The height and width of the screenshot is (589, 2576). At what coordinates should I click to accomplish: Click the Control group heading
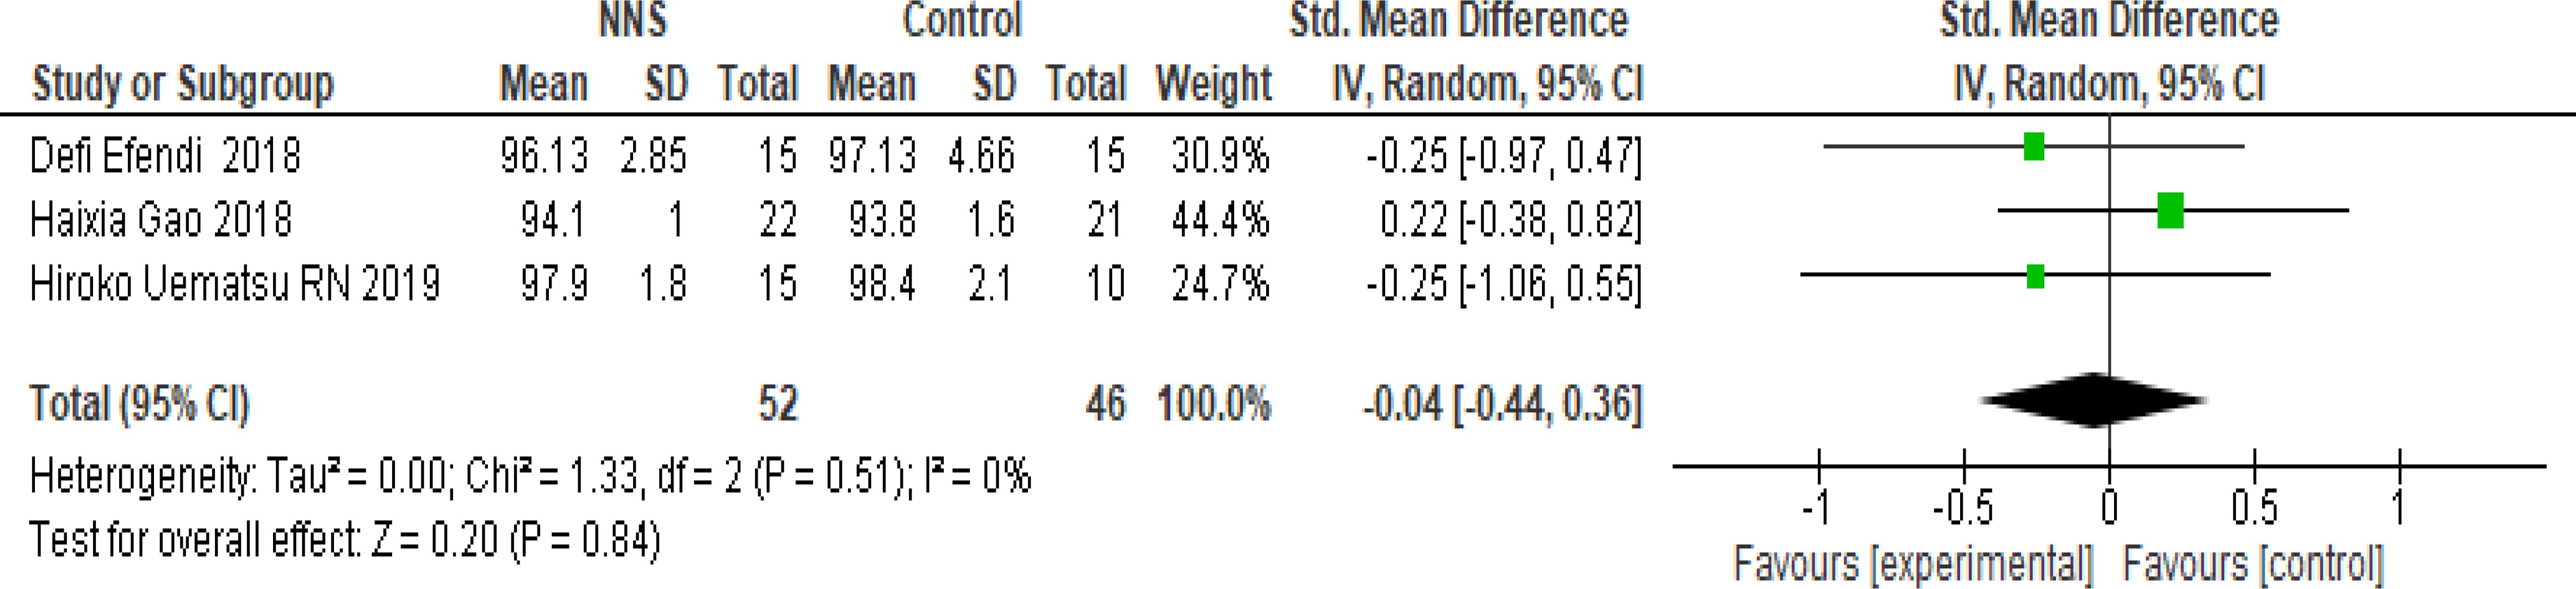pos(962,21)
